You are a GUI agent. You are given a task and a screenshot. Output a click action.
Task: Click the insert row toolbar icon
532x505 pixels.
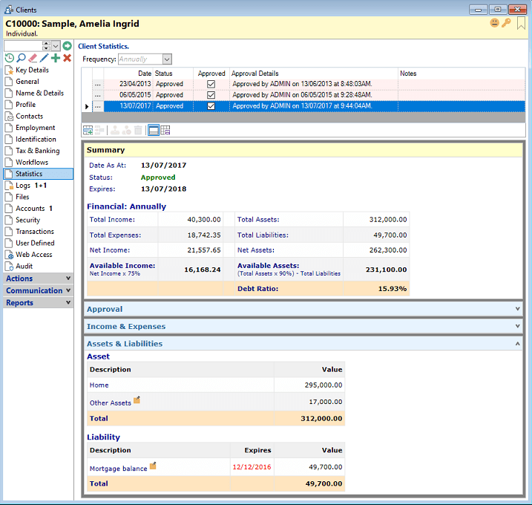[x=99, y=130]
